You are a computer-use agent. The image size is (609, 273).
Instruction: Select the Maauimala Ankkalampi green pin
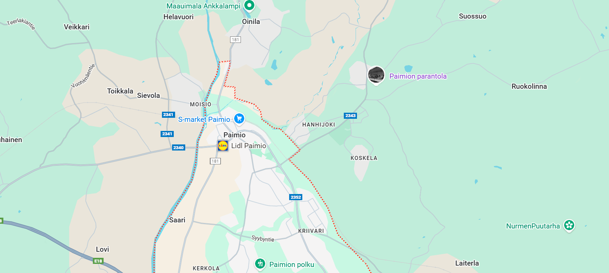click(249, 5)
